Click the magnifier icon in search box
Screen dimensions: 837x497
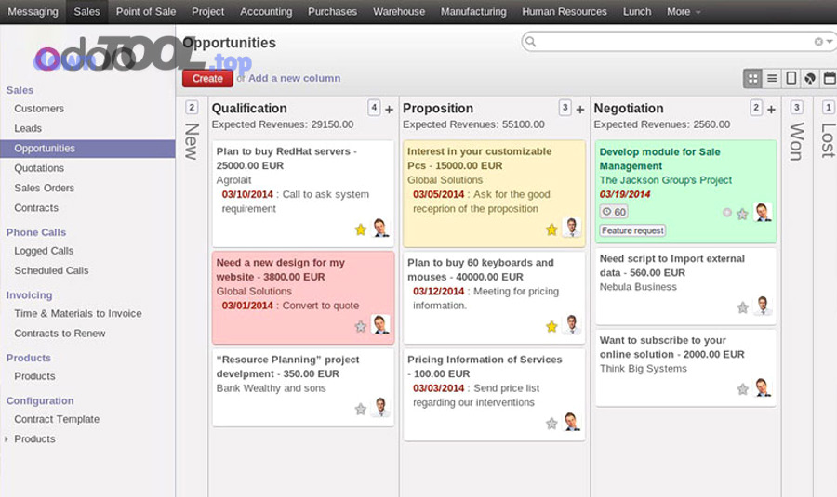(x=530, y=41)
